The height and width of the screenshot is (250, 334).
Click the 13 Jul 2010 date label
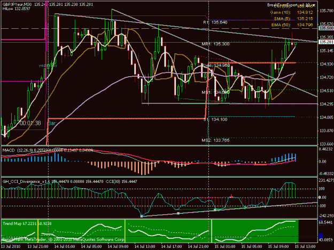pyautogui.click(x=11, y=246)
